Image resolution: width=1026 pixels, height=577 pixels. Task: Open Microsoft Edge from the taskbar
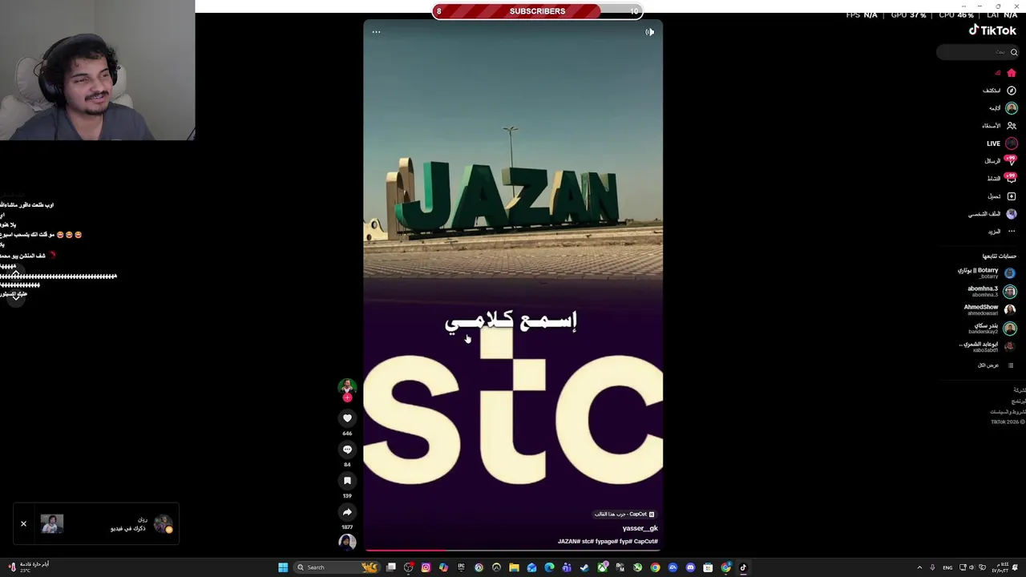549,567
